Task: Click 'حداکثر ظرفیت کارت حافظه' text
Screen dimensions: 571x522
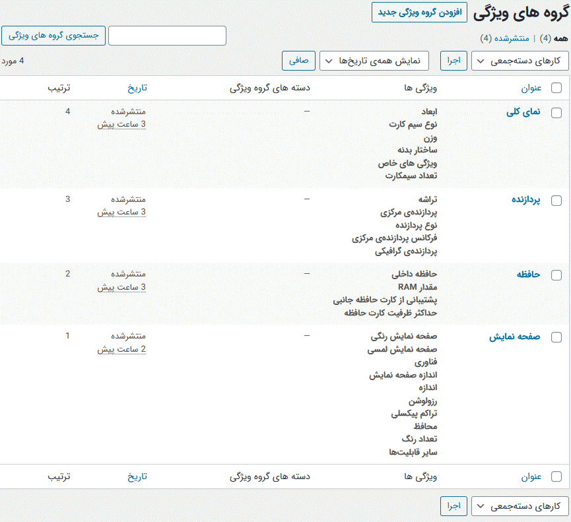Action: [x=391, y=313]
